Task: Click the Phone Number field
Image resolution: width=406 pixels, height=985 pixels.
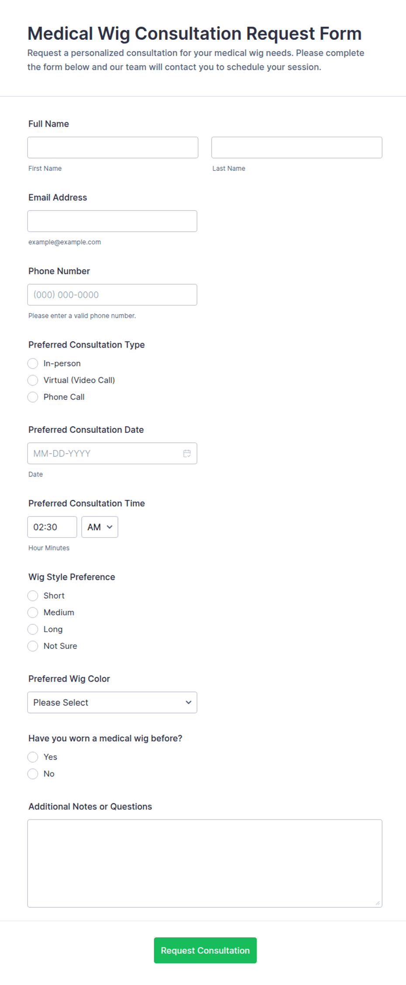Action: (x=112, y=295)
